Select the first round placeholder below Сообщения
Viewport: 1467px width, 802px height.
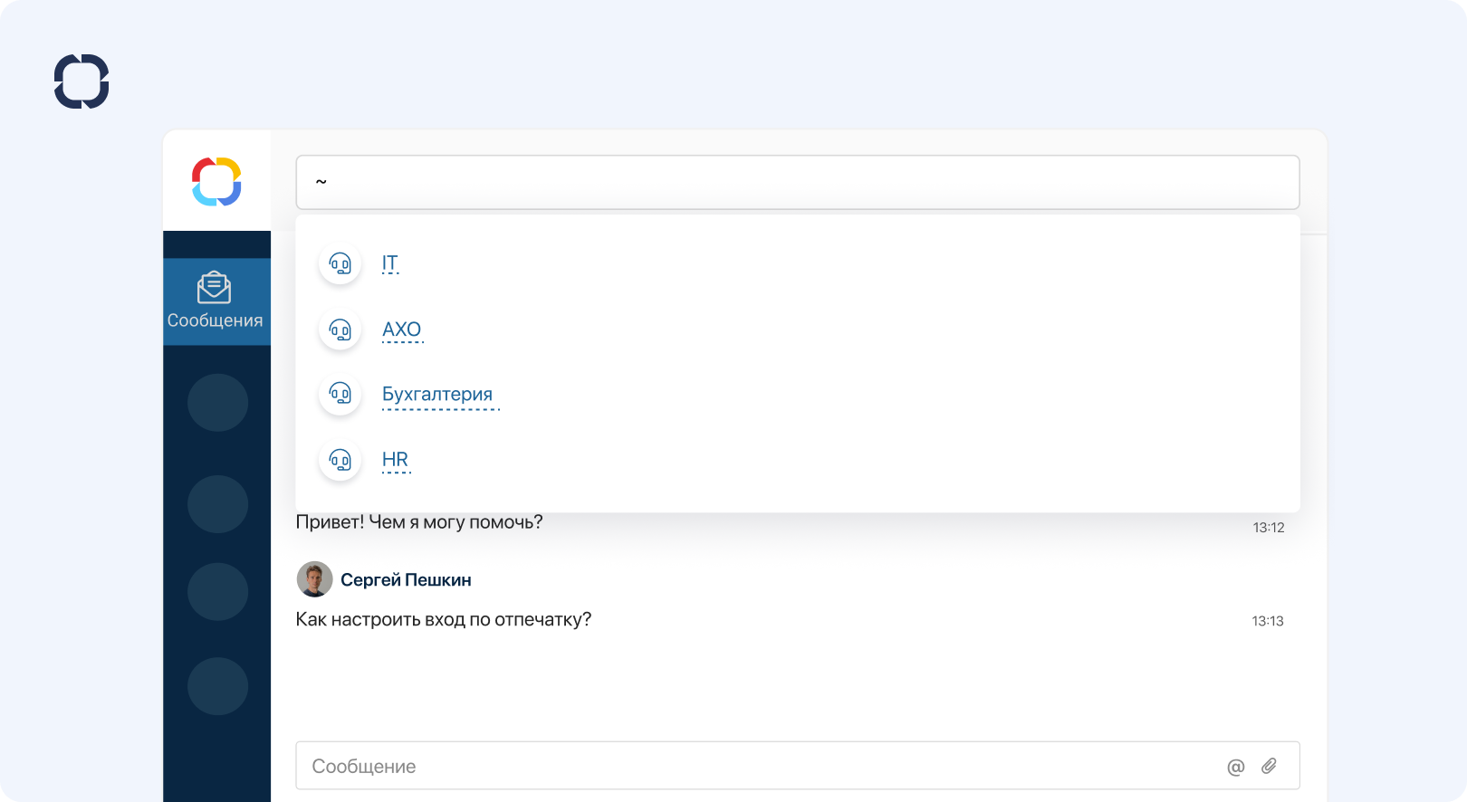point(217,403)
